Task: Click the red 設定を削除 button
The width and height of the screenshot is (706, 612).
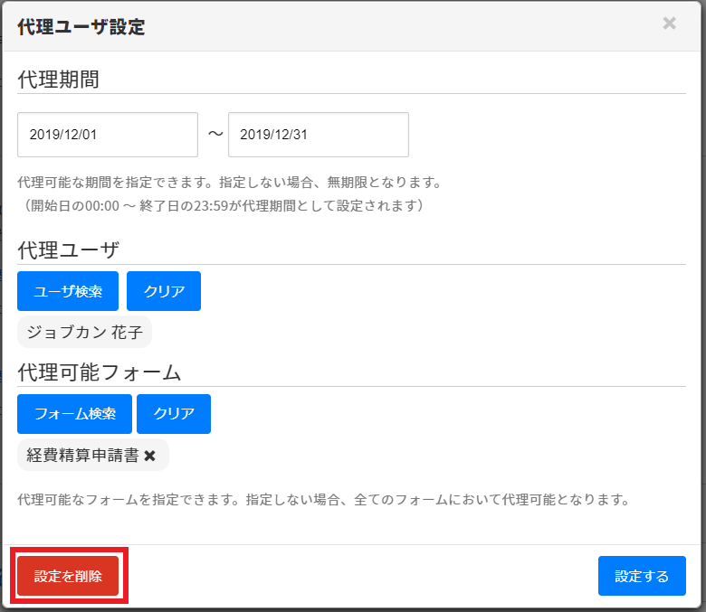Action: coord(68,576)
